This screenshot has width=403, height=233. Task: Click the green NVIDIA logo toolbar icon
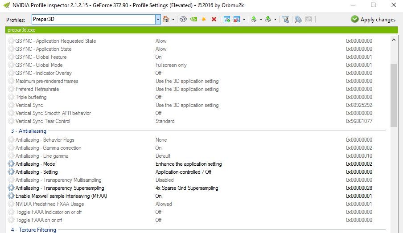tap(193, 19)
